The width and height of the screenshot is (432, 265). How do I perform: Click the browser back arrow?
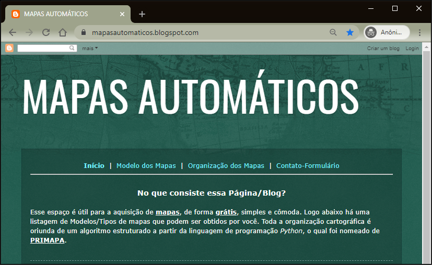click(x=13, y=32)
